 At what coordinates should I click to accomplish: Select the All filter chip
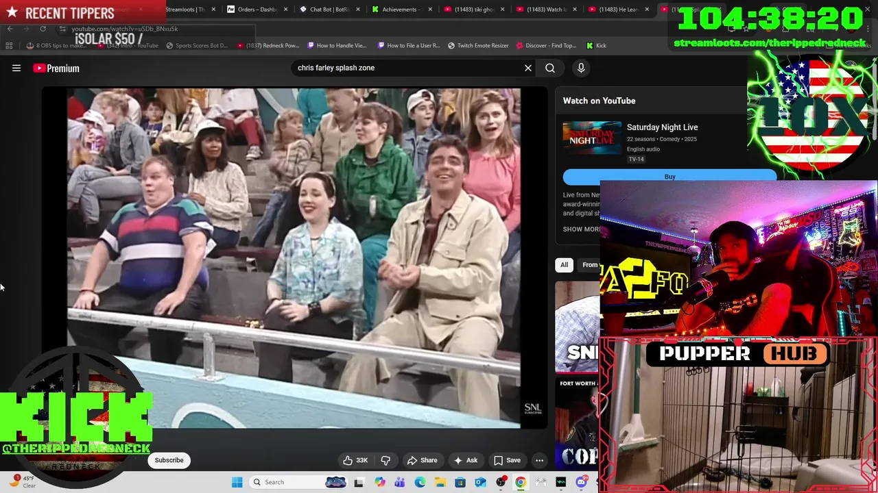click(x=564, y=265)
